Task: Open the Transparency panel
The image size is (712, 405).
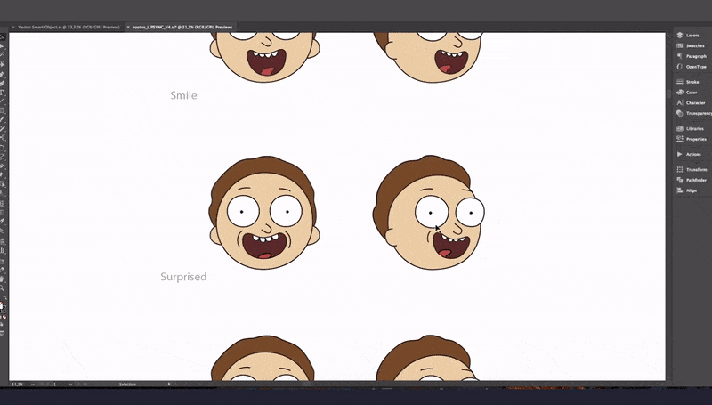Action: click(x=693, y=113)
